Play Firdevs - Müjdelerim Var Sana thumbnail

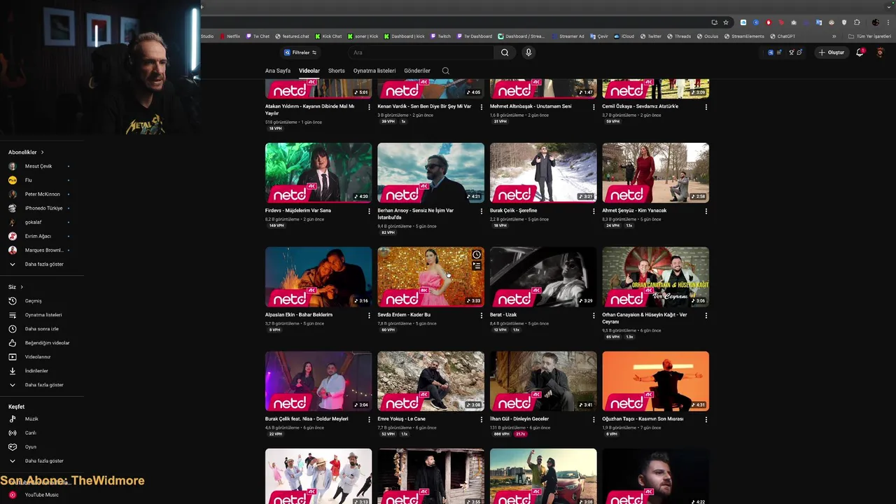coord(318,173)
